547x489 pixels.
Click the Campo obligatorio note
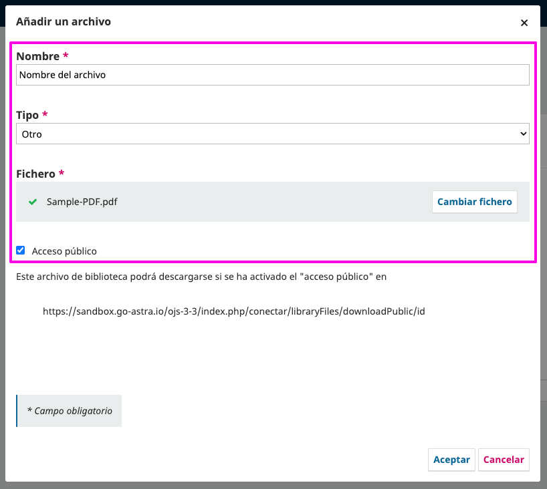(70, 411)
